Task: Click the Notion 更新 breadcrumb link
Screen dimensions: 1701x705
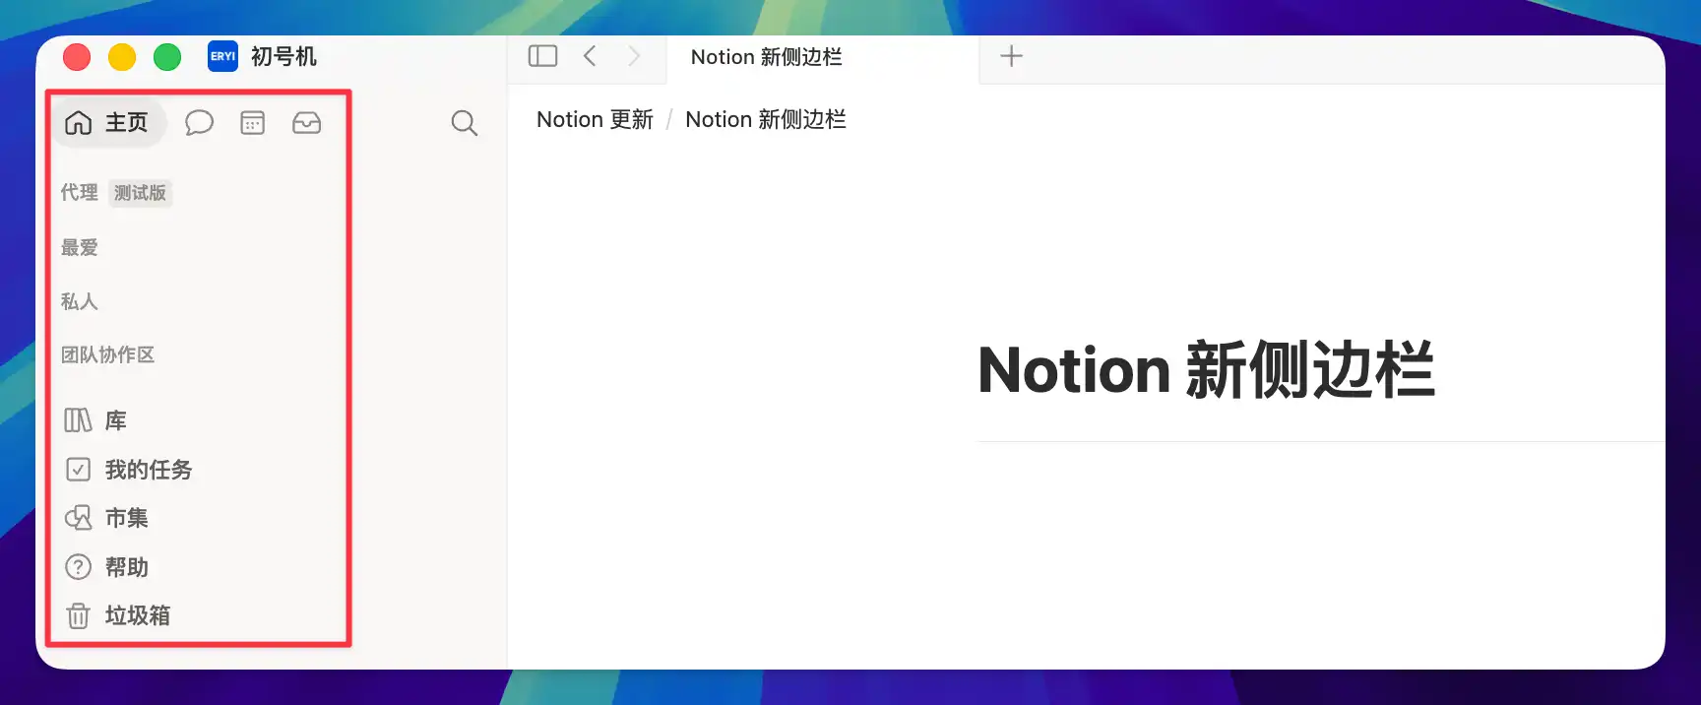Action: 595,120
